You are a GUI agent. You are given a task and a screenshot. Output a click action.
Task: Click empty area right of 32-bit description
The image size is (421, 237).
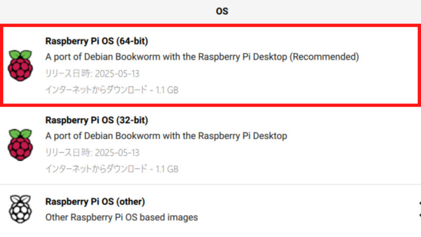click(352, 136)
